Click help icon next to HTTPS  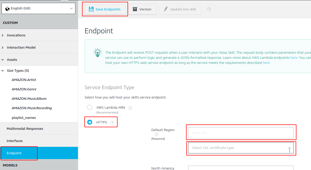click(x=112, y=123)
